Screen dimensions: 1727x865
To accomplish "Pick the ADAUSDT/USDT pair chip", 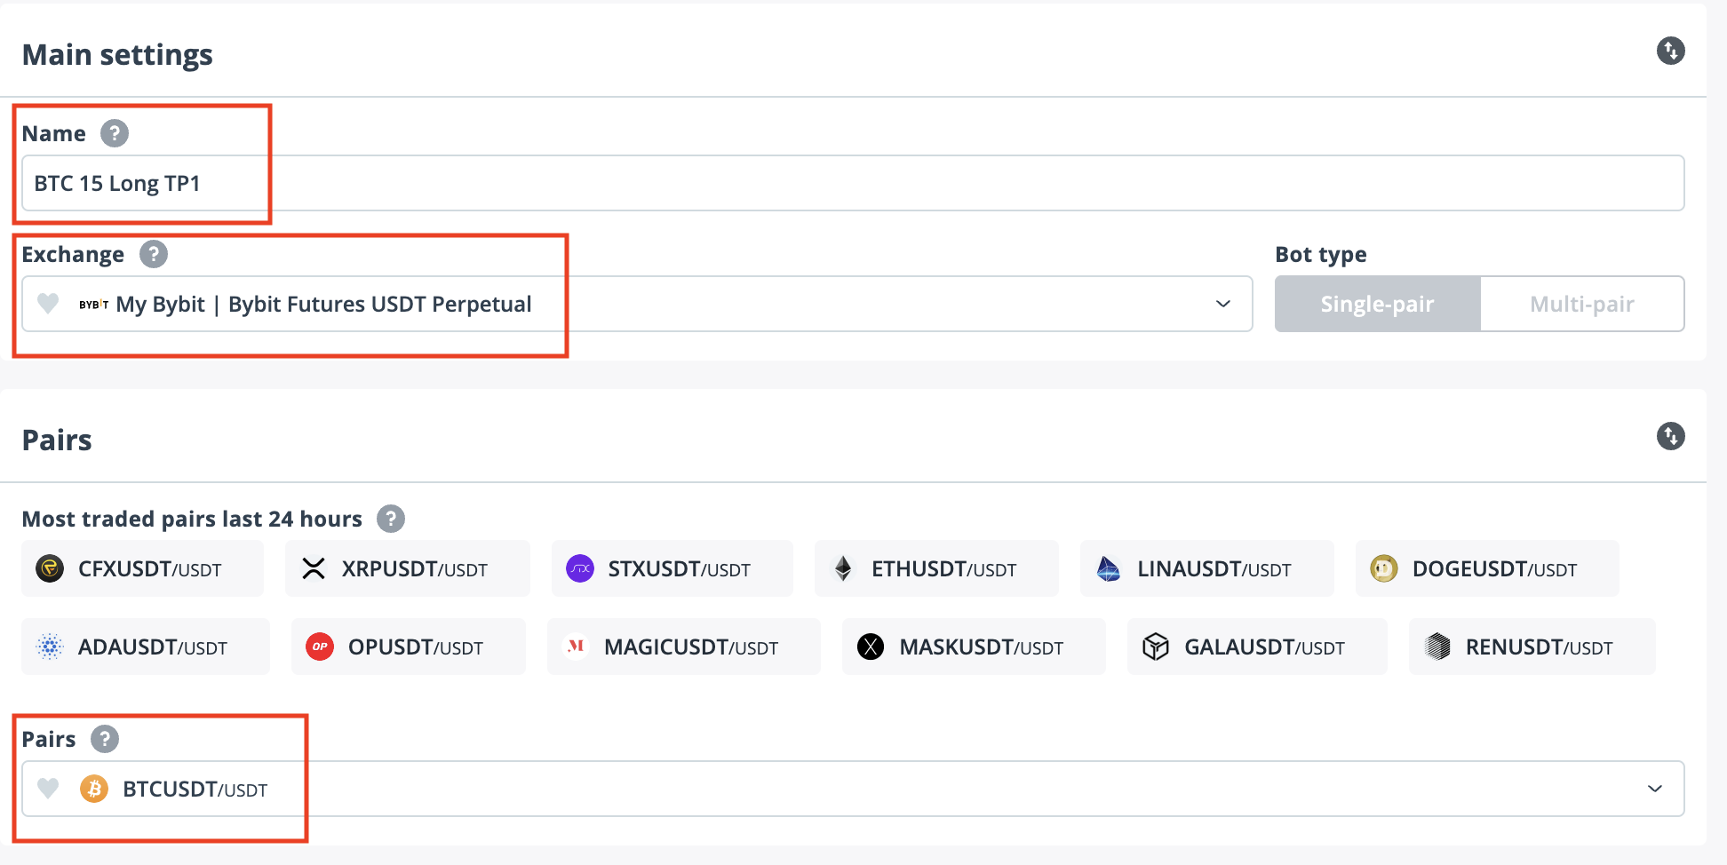I will 145,647.
